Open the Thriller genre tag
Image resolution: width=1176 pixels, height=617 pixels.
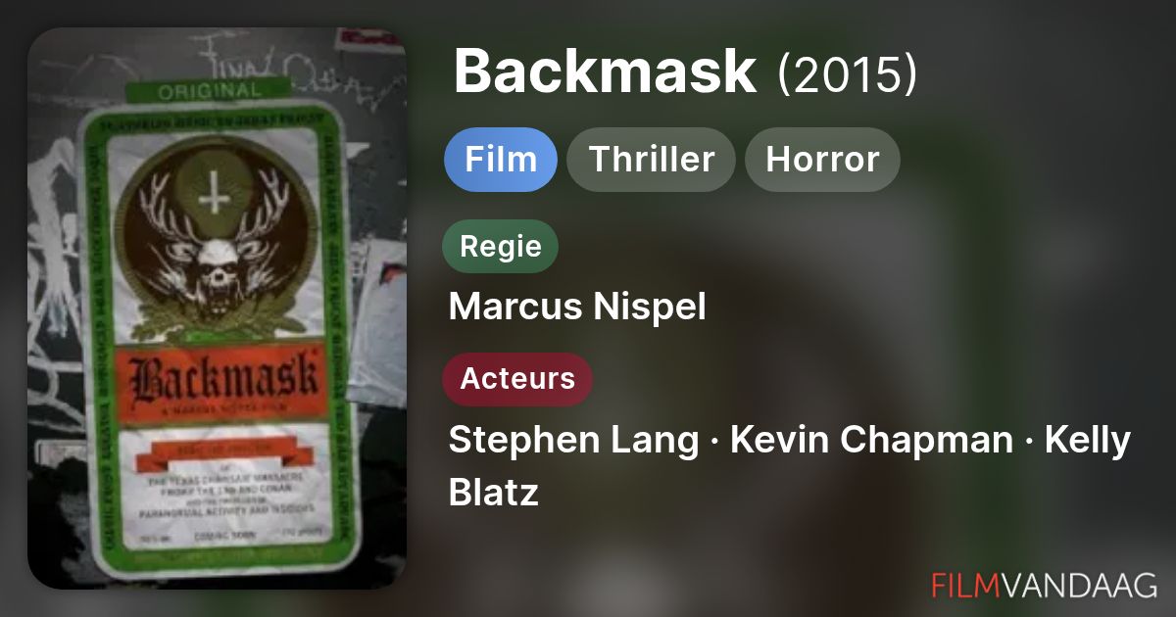point(652,159)
